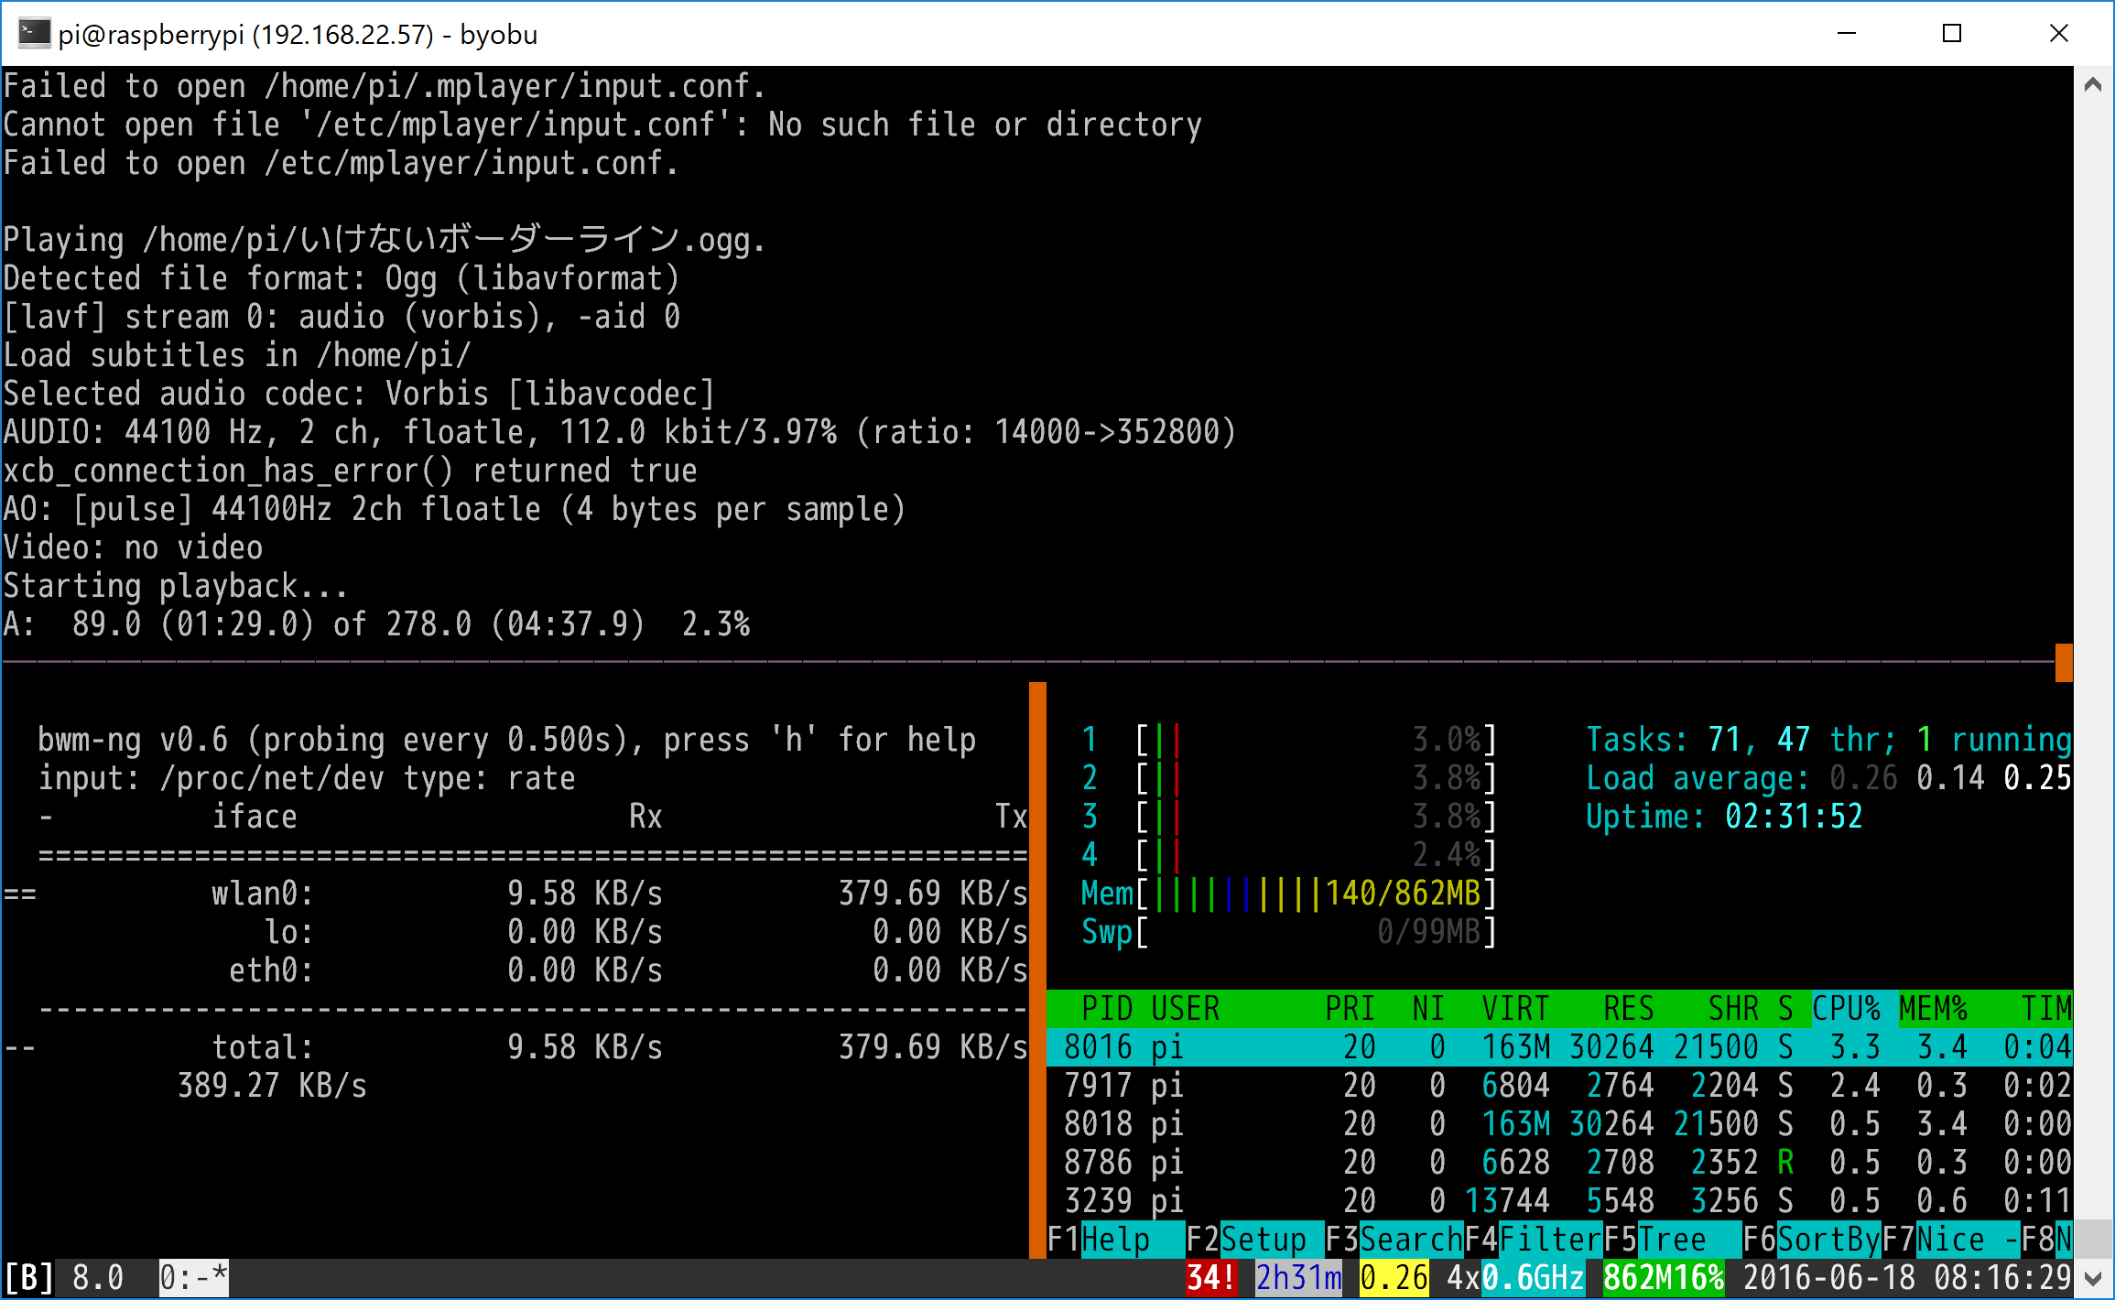Select the highlighted process row PID 8016

(x=1556, y=1046)
